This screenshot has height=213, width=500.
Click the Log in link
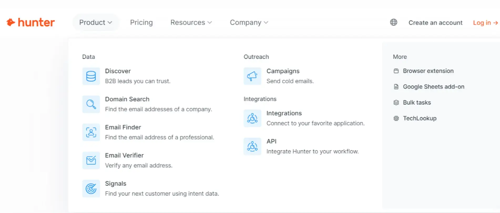[482, 23]
